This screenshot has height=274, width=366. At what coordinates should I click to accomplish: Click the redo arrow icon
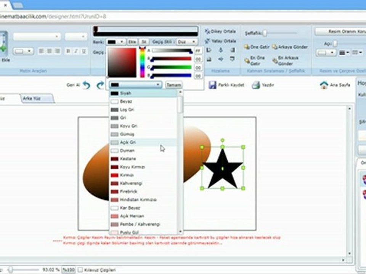coord(100,85)
